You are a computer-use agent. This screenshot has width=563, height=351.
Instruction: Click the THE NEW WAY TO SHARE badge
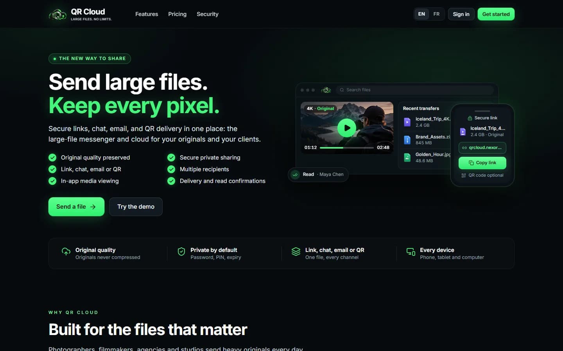(90, 58)
